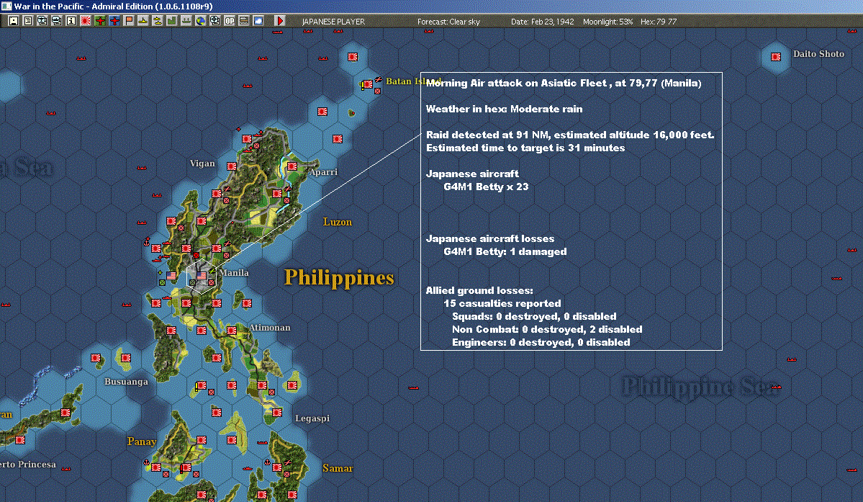Click the gray striped bar toolbar icon

[243, 21]
